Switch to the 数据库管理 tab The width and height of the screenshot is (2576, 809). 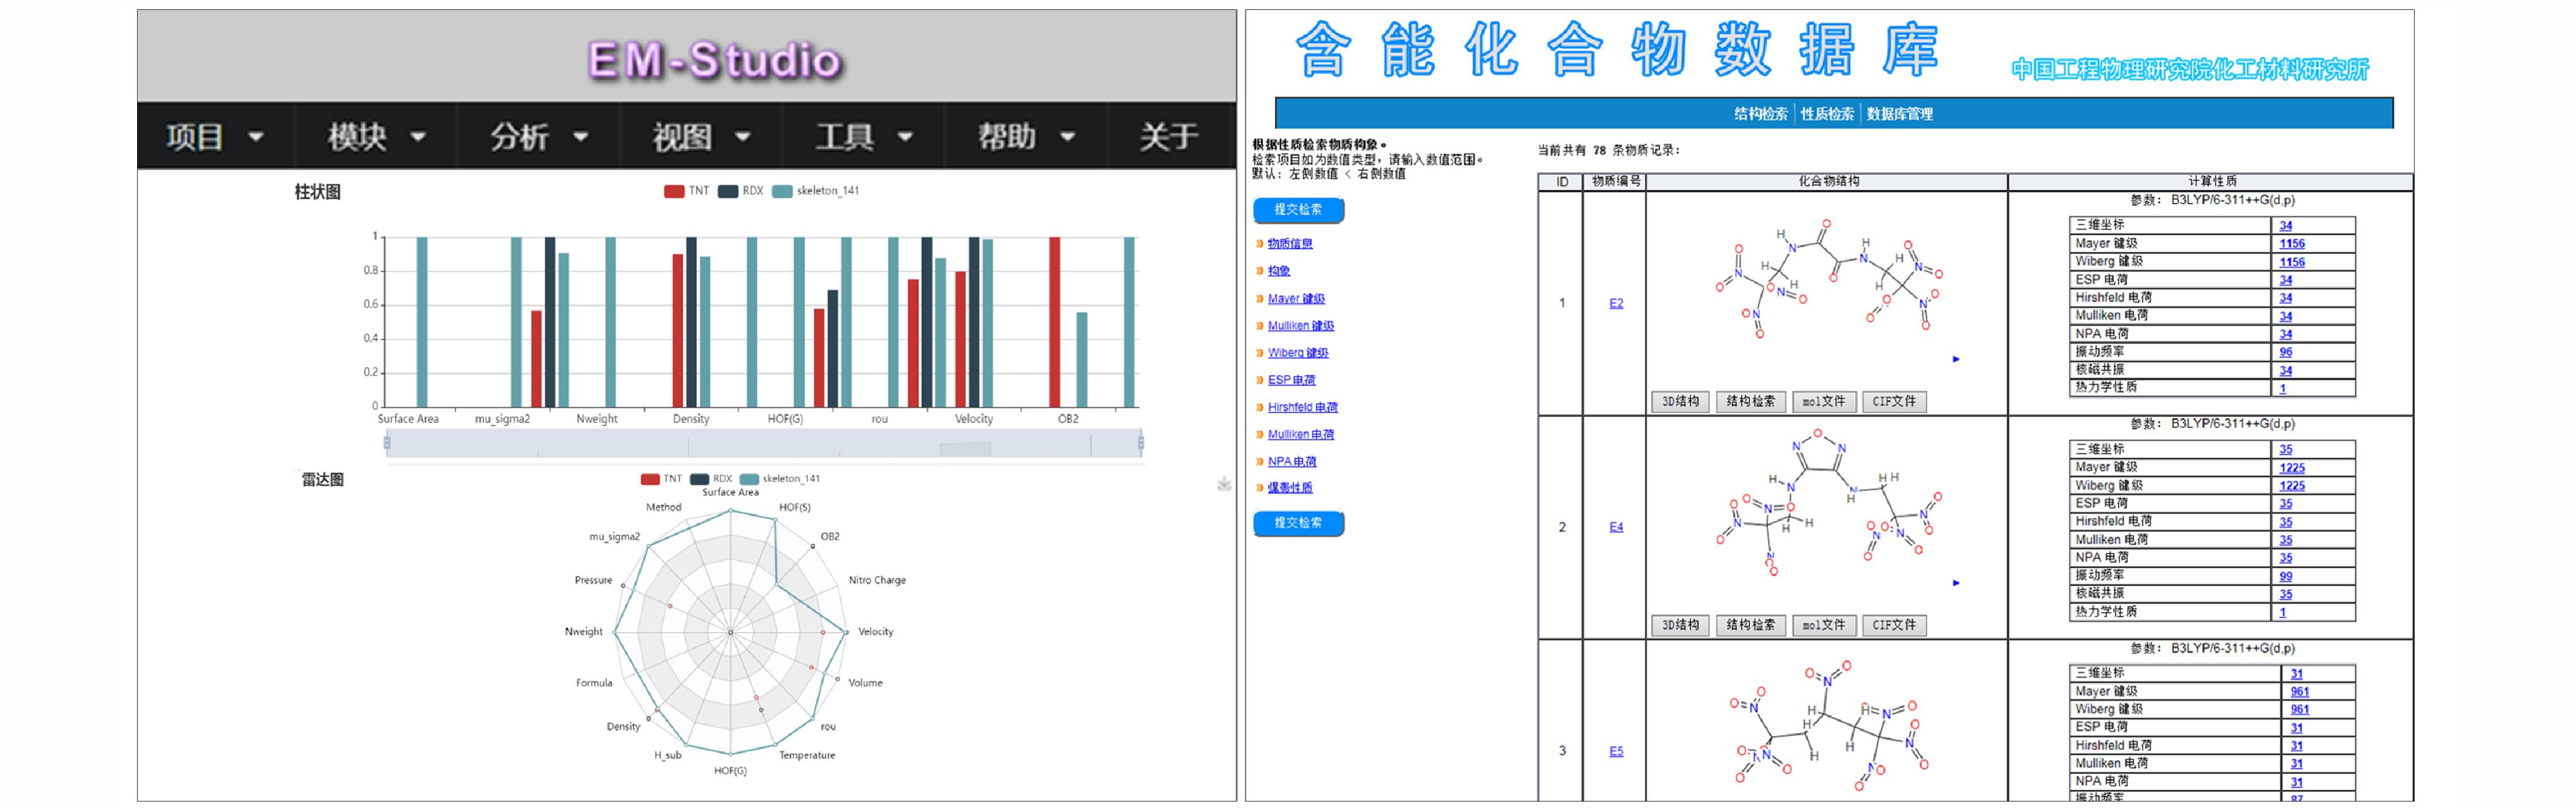pos(1899,114)
